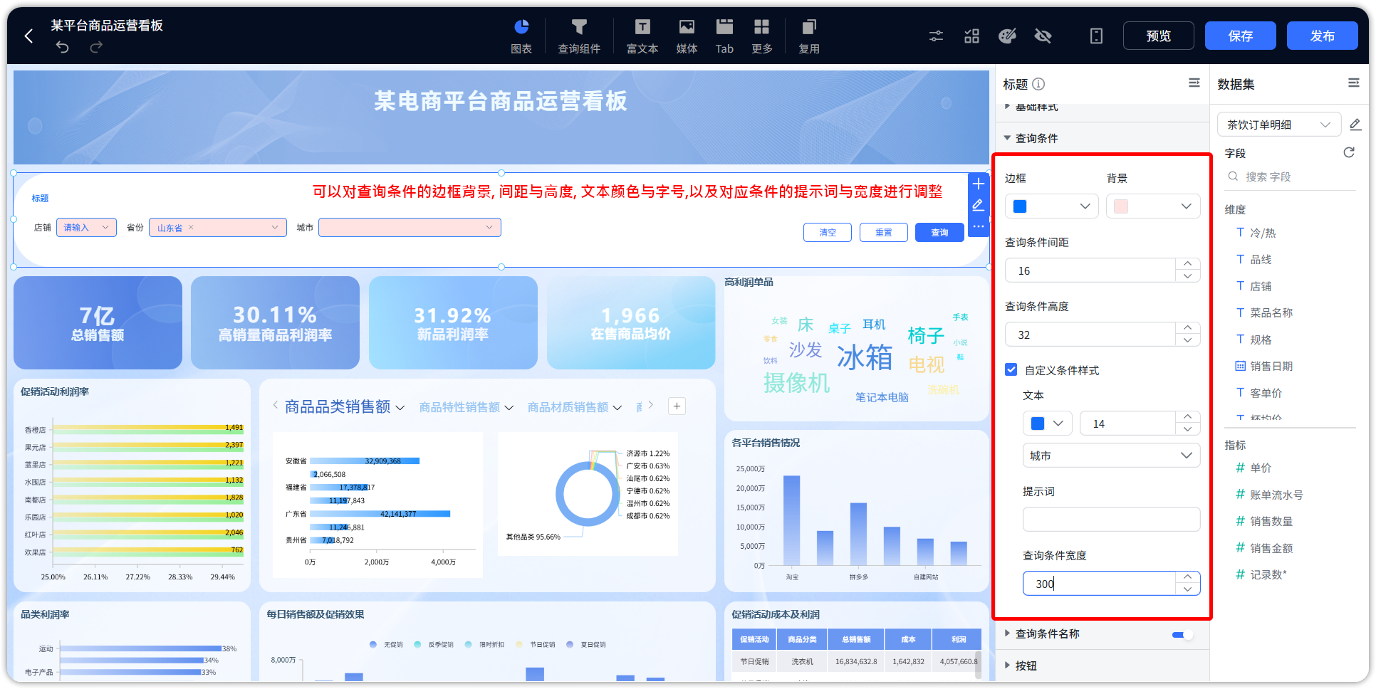Open the 边框 color dropdown
1376x689 pixels.
point(1052,206)
